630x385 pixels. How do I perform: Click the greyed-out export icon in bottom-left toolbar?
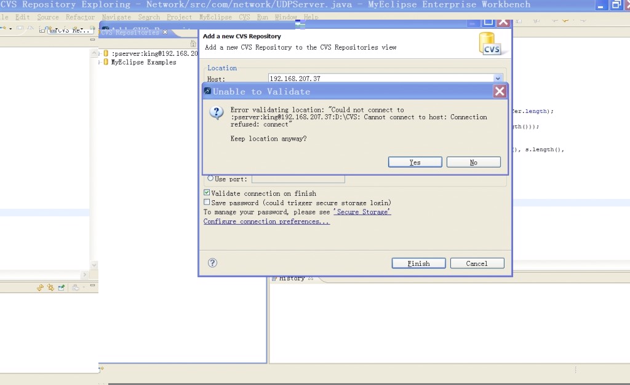pos(75,287)
